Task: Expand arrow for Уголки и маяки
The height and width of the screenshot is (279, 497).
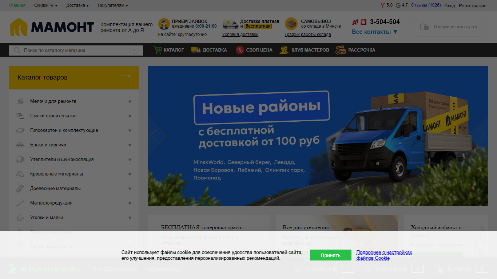Action: (x=130, y=218)
